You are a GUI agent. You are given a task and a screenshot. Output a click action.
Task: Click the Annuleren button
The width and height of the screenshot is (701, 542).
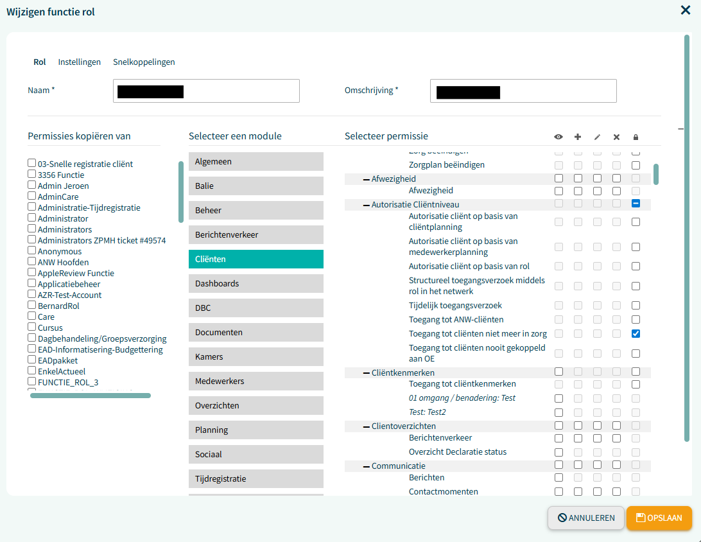[585, 518]
